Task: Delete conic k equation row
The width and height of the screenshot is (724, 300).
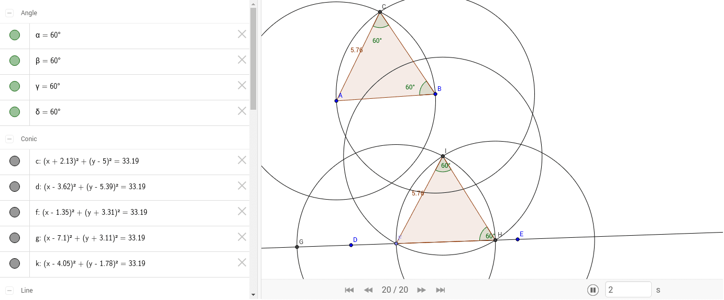Action: [x=242, y=262]
